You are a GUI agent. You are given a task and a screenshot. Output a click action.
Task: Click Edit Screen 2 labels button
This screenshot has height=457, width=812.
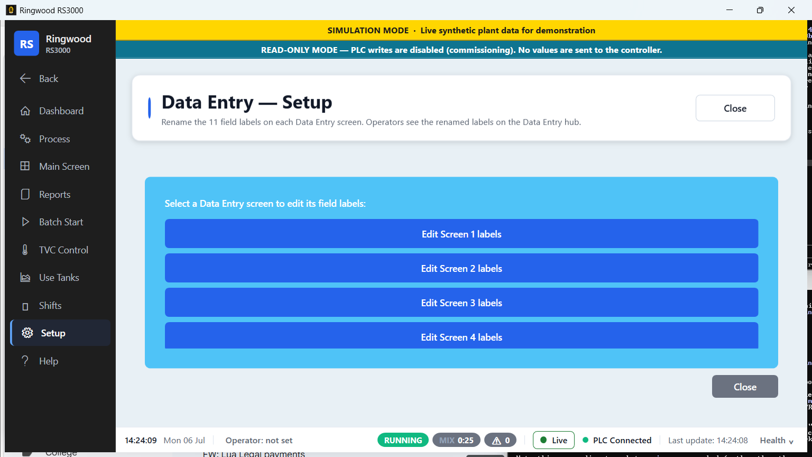tap(462, 268)
